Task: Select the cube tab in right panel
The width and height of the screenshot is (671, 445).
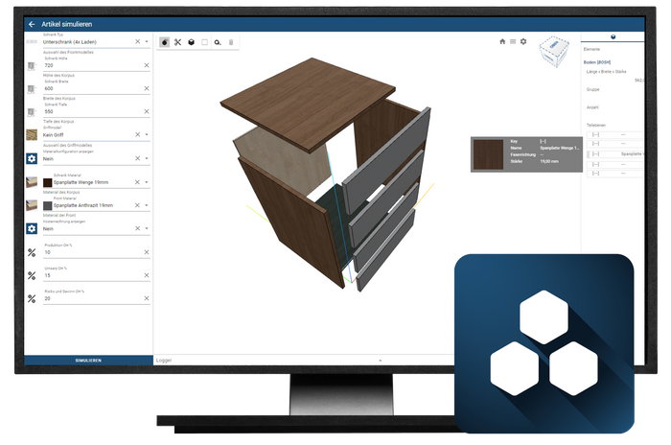Action: pos(613,36)
